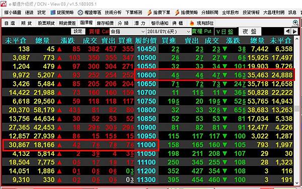Click the call-side 總量 column header
302x189 pixels.
click(x=43, y=41)
